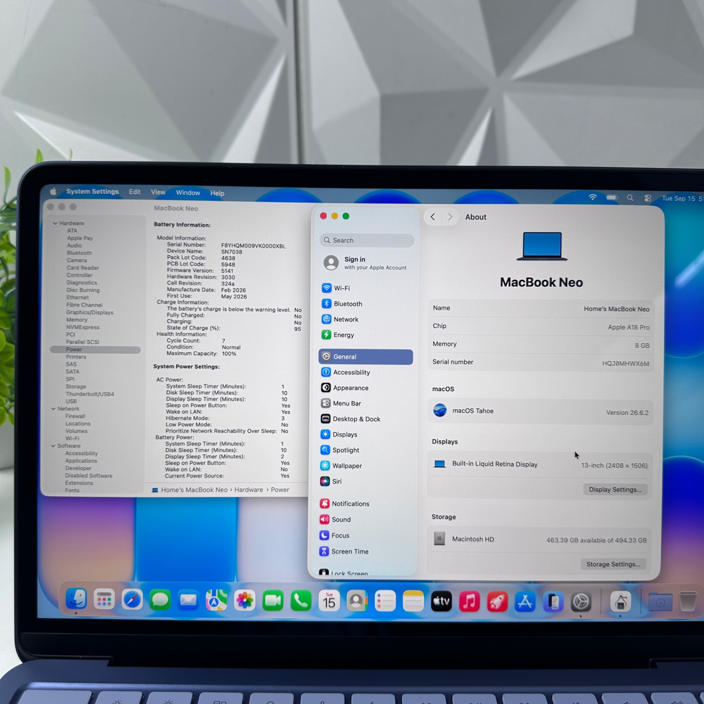Open Finder from the Dock
The width and height of the screenshot is (704, 704).
click(76, 599)
